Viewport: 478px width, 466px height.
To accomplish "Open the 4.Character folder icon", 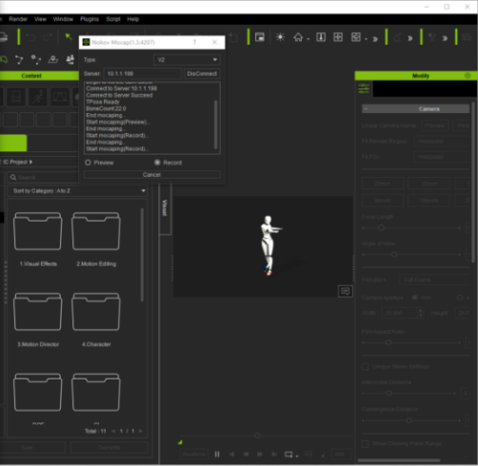I will tap(96, 312).
